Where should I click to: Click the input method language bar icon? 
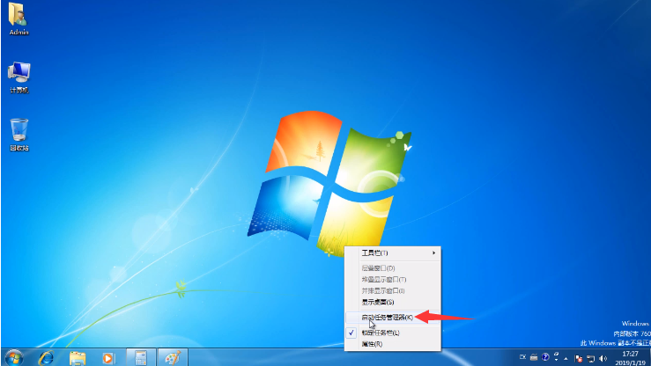click(522, 357)
